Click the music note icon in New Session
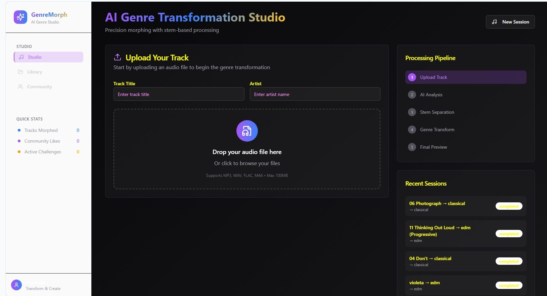Image resolution: width=547 pixels, height=296 pixels. [494, 22]
